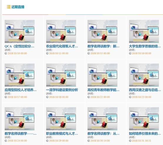The height and width of the screenshot is (145, 163).
Task: Open thumbnail of 农业现代化领军人才… course
Action: pos(61,31)
